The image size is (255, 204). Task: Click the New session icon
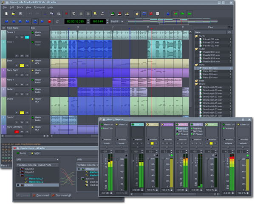tap(7, 14)
